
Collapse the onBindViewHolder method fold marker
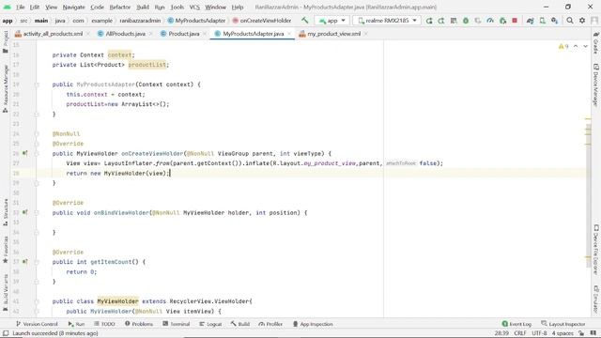pyautogui.click(x=37, y=213)
